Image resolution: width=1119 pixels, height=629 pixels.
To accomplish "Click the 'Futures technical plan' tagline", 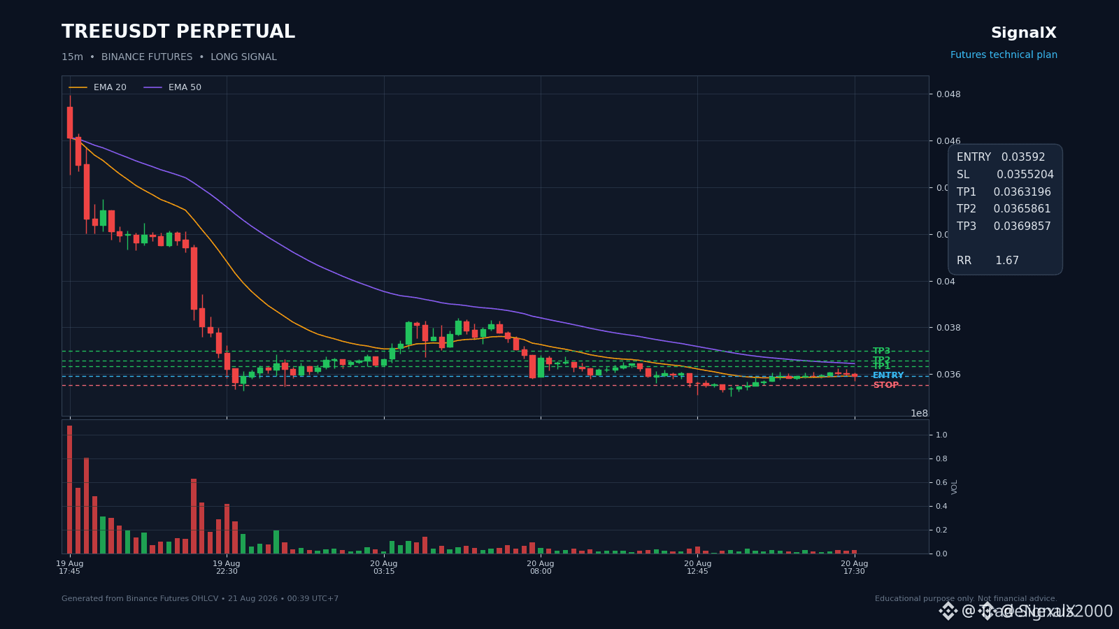I will (1004, 55).
